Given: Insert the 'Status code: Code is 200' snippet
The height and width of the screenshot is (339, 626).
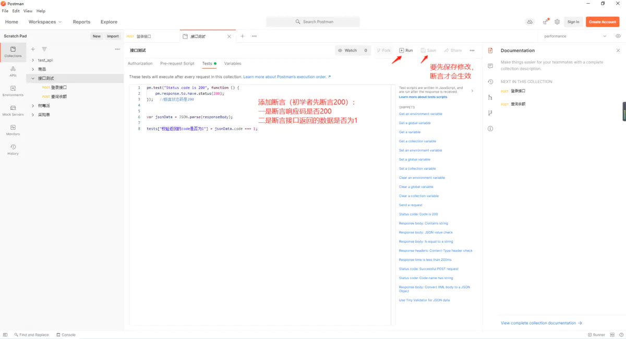Looking at the screenshot, I should [418, 214].
